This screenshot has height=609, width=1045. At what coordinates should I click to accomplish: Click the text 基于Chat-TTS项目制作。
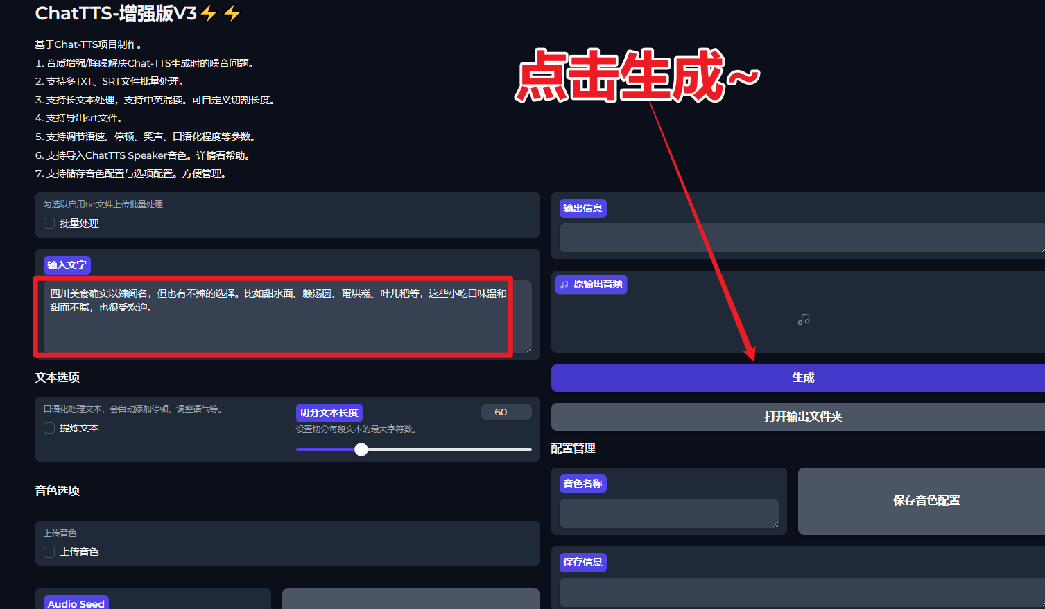89,44
